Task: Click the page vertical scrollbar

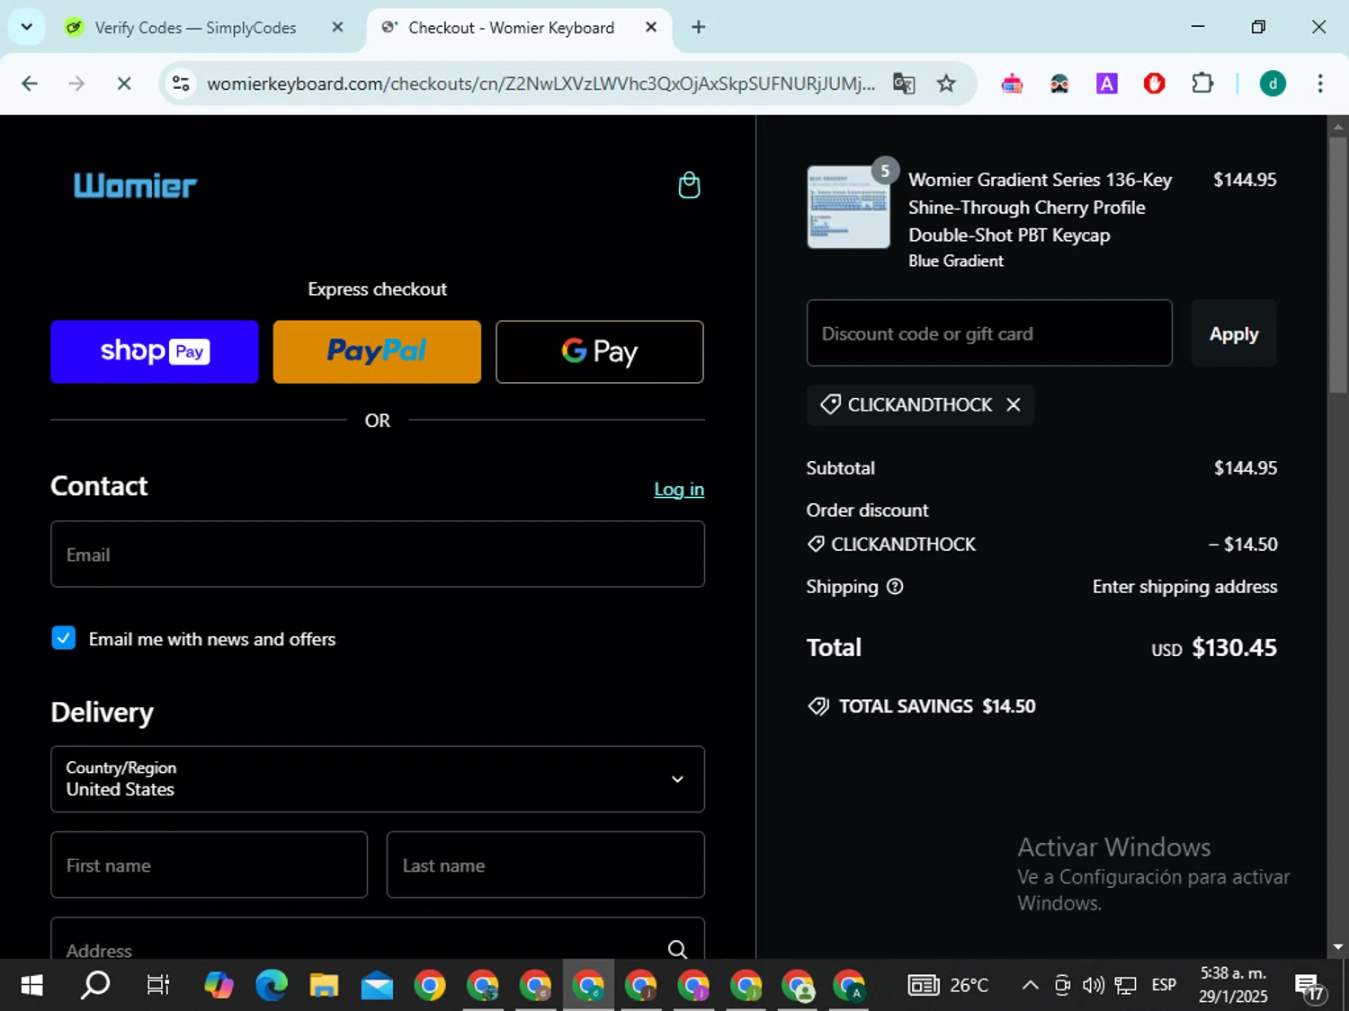Action: tap(1338, 265)
